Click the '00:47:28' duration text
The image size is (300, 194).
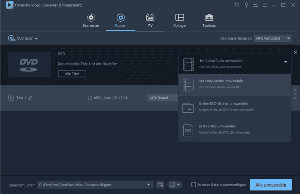120,98
